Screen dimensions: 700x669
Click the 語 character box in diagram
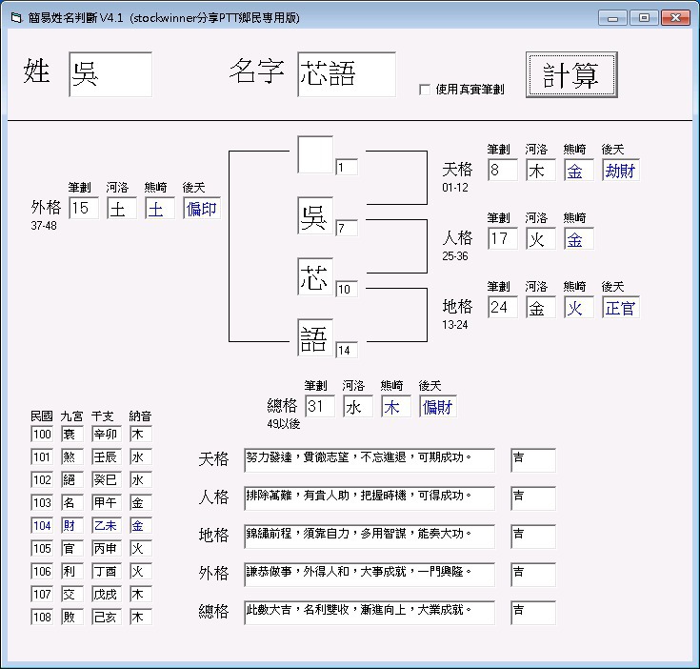[315, 337]
